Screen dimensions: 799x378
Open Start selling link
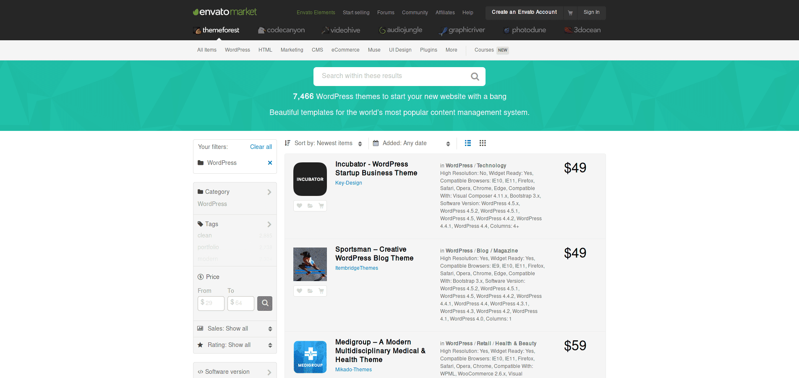click(356, 13)
